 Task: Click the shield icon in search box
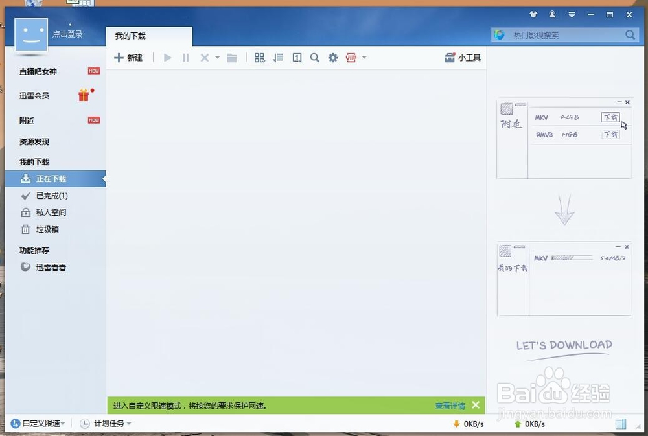[x=500, y=35]
